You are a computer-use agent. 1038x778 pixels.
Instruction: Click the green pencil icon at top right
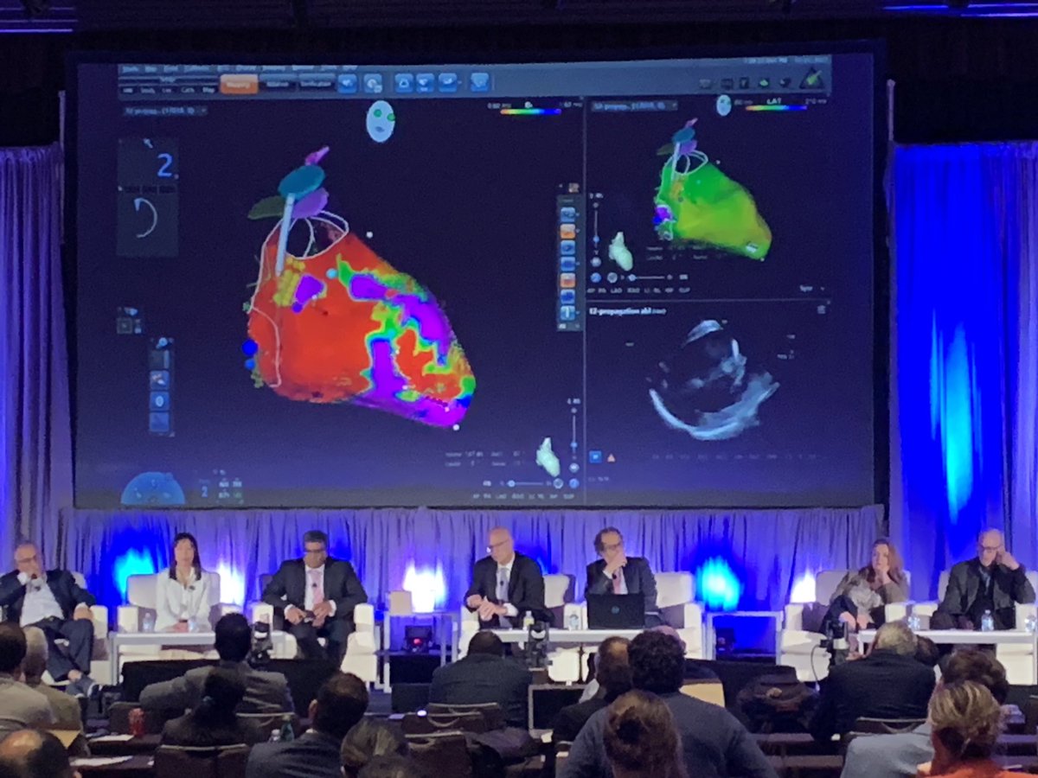tap(811, 79)
